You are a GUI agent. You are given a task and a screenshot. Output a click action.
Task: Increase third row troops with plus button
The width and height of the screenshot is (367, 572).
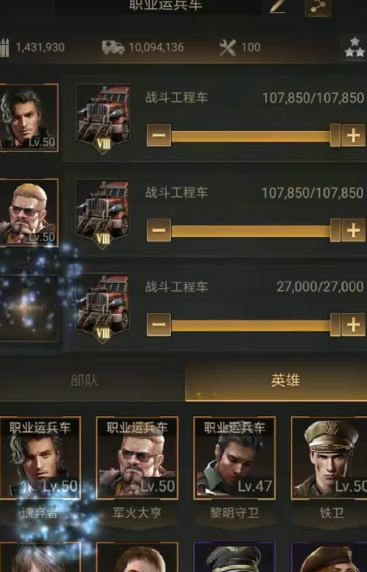[353, 324]
